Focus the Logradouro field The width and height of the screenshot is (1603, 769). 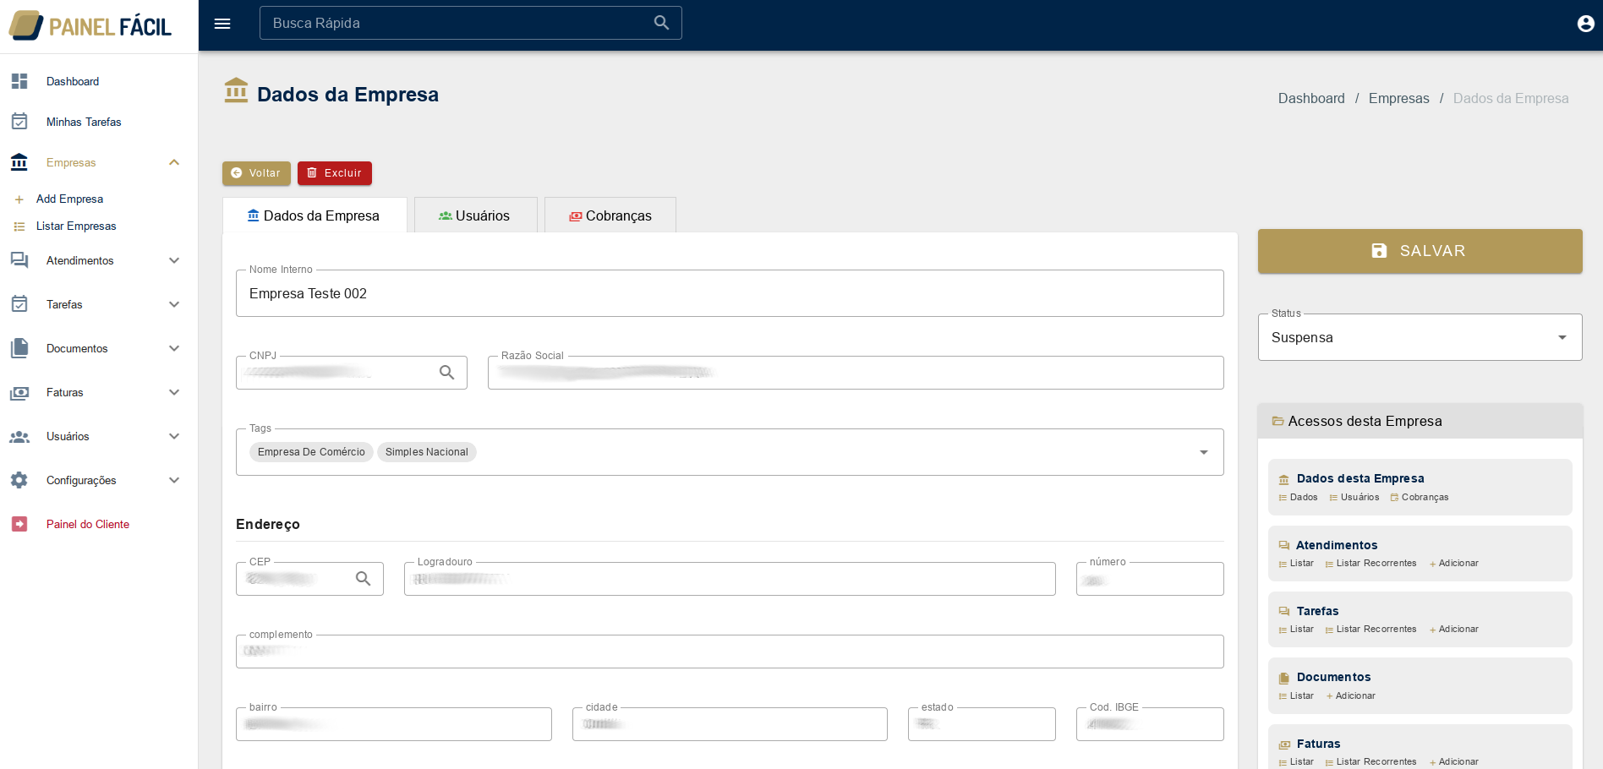pyautogui.click(x=730, y=579)
